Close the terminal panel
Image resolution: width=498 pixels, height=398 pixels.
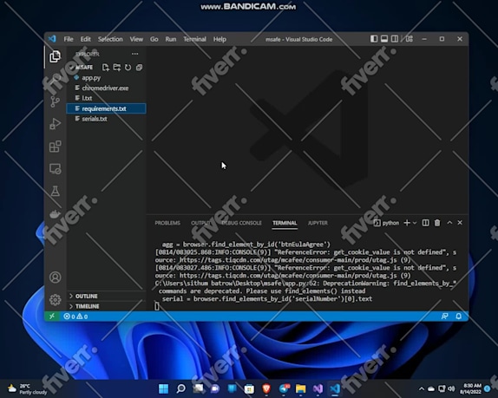pos(460,223)
